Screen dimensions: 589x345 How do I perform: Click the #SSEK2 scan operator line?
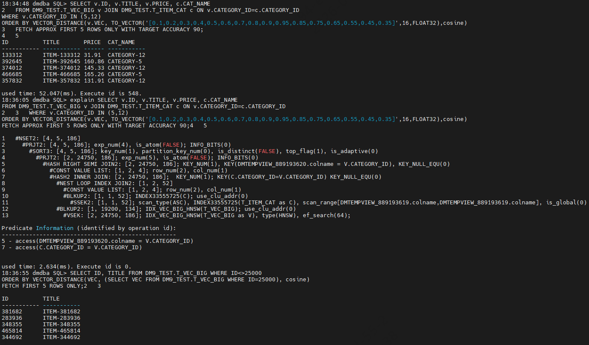329,203
